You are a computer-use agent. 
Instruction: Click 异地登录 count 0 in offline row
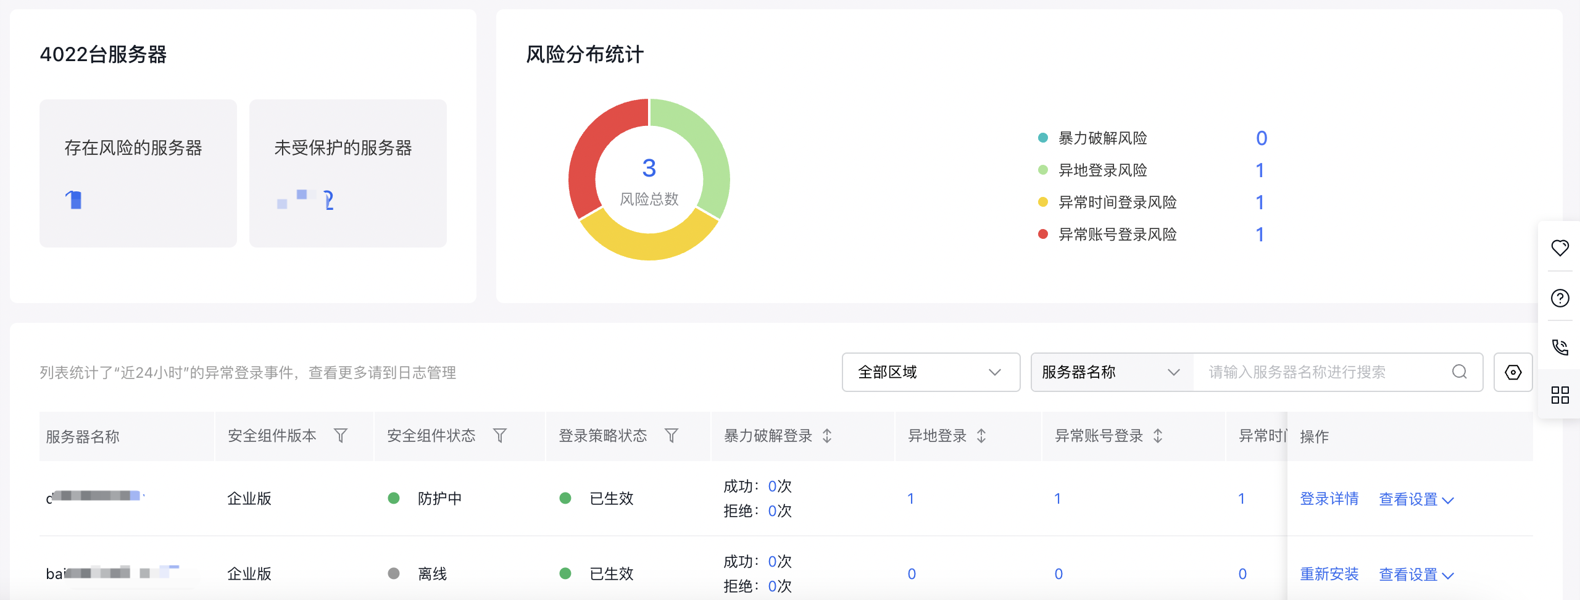coord(912,574)
